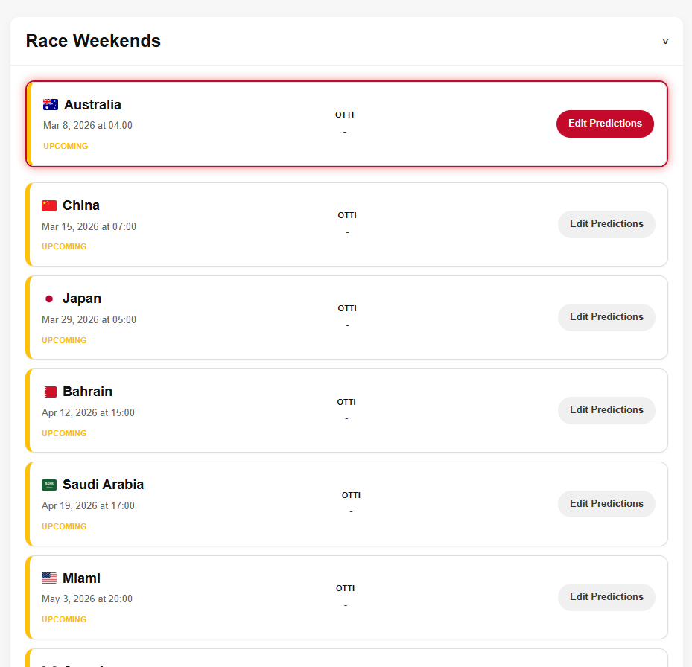Screen dimensions: 692x667
Task: Click the Miami United States flag icon
Action: tap(49, 578)
